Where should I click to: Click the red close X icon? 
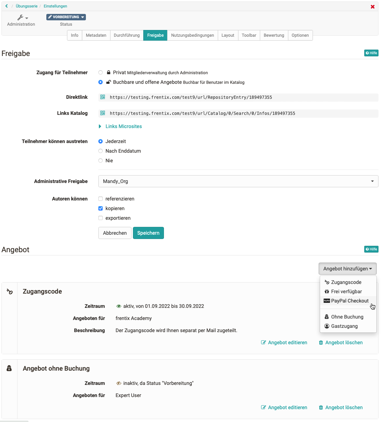tap(372, 7)
